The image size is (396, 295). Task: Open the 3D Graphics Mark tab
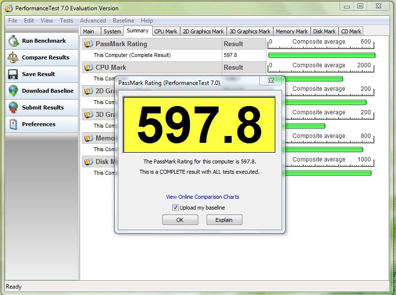tap(250, 31)
